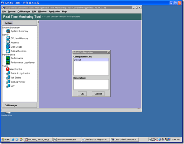
Task: Open the Application menu
Action: 54,11
